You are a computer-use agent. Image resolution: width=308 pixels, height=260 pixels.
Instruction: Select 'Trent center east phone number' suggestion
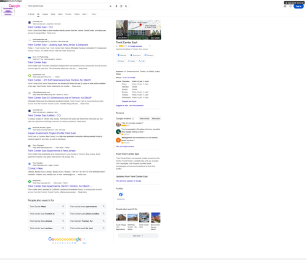pyautogui.click(x=87, y=214)
